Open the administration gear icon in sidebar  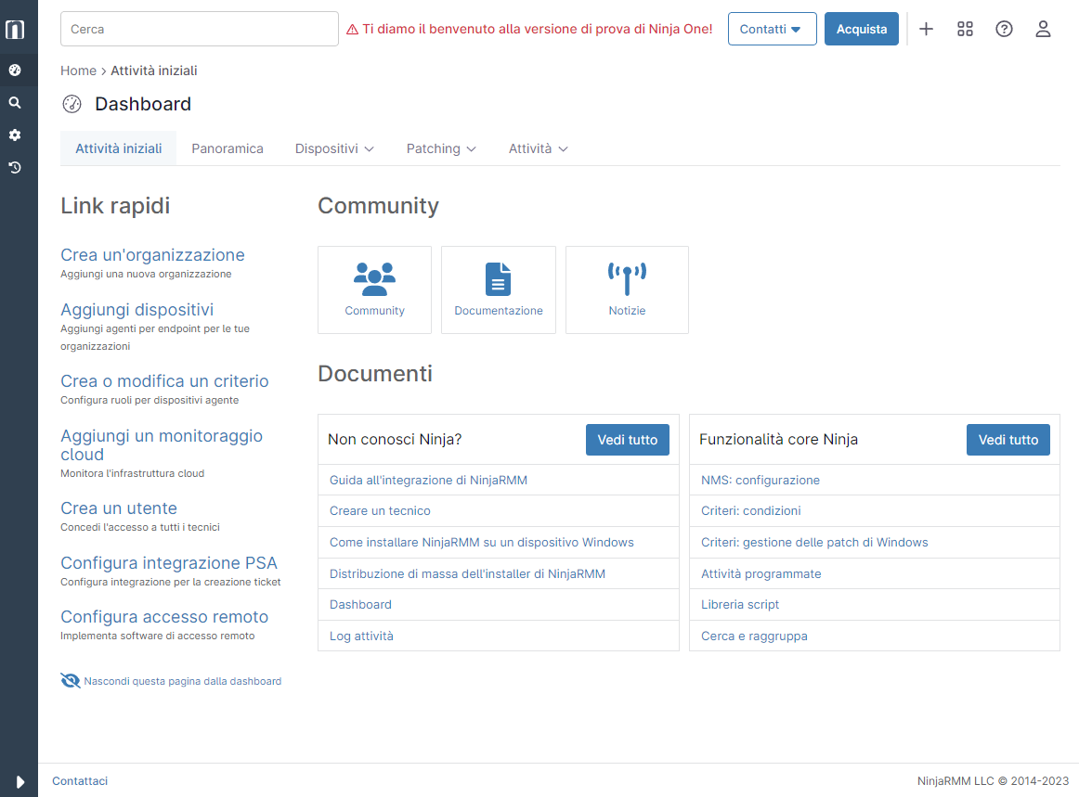coord(15,135)
